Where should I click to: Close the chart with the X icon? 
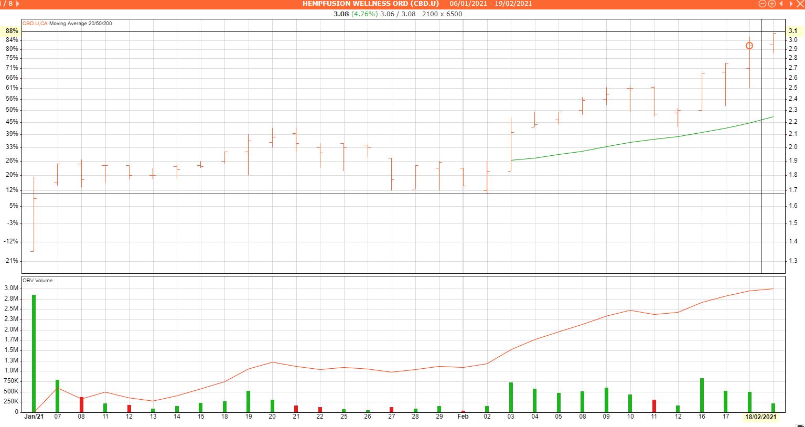(x=800, y=4)
